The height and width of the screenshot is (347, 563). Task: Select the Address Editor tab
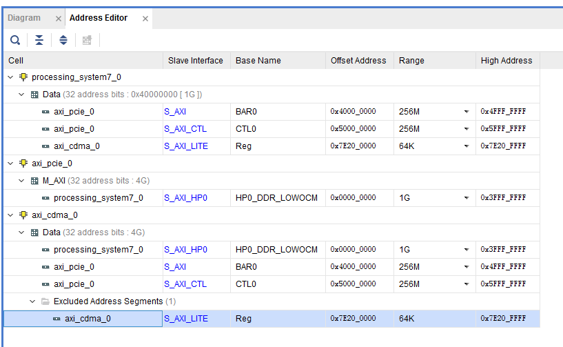(x=99, y=18)
